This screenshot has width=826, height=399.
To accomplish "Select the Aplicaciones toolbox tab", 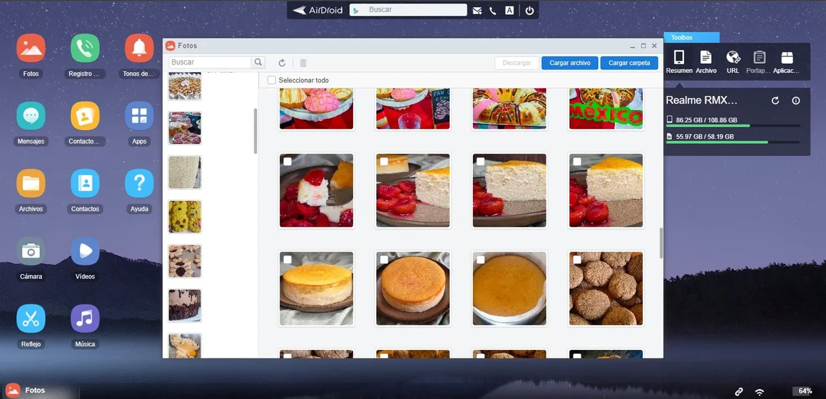I will (787, 62).
